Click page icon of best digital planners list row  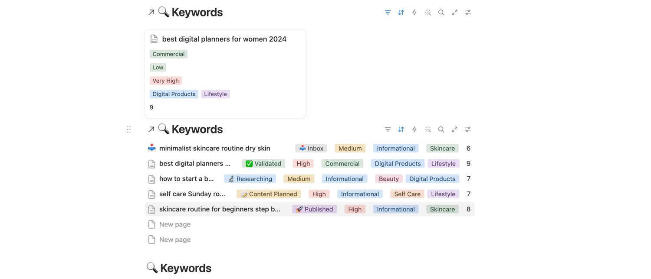point(151,164)
